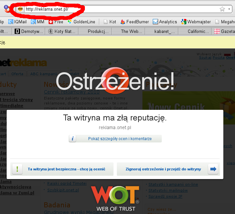The width and height of the screenshot is (235, 214).
Task: Click the Poczta link at top right
Action: pos(219,58)
